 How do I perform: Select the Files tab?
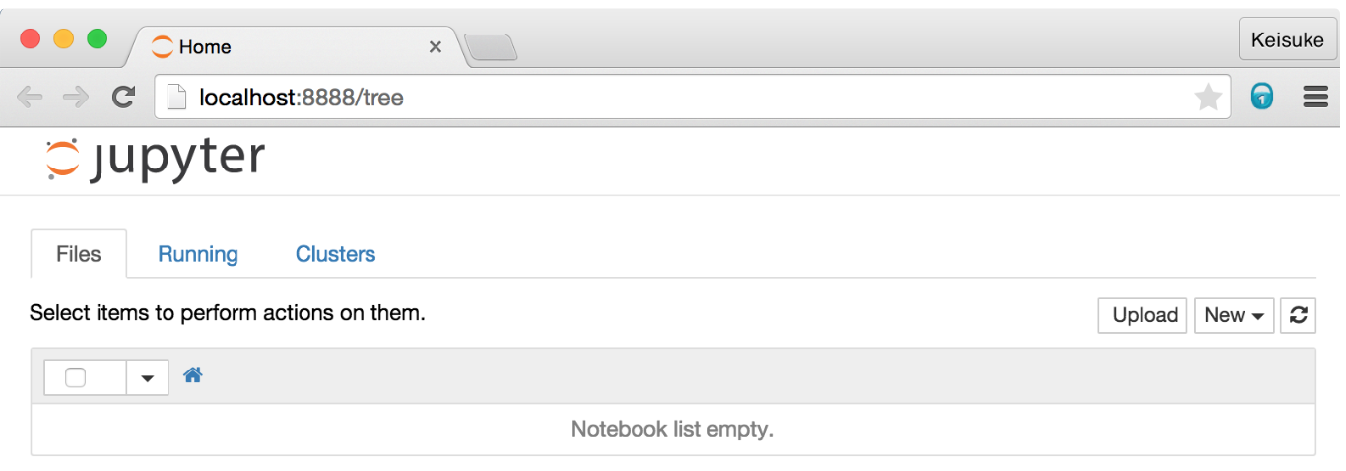[x=79, y=254]
